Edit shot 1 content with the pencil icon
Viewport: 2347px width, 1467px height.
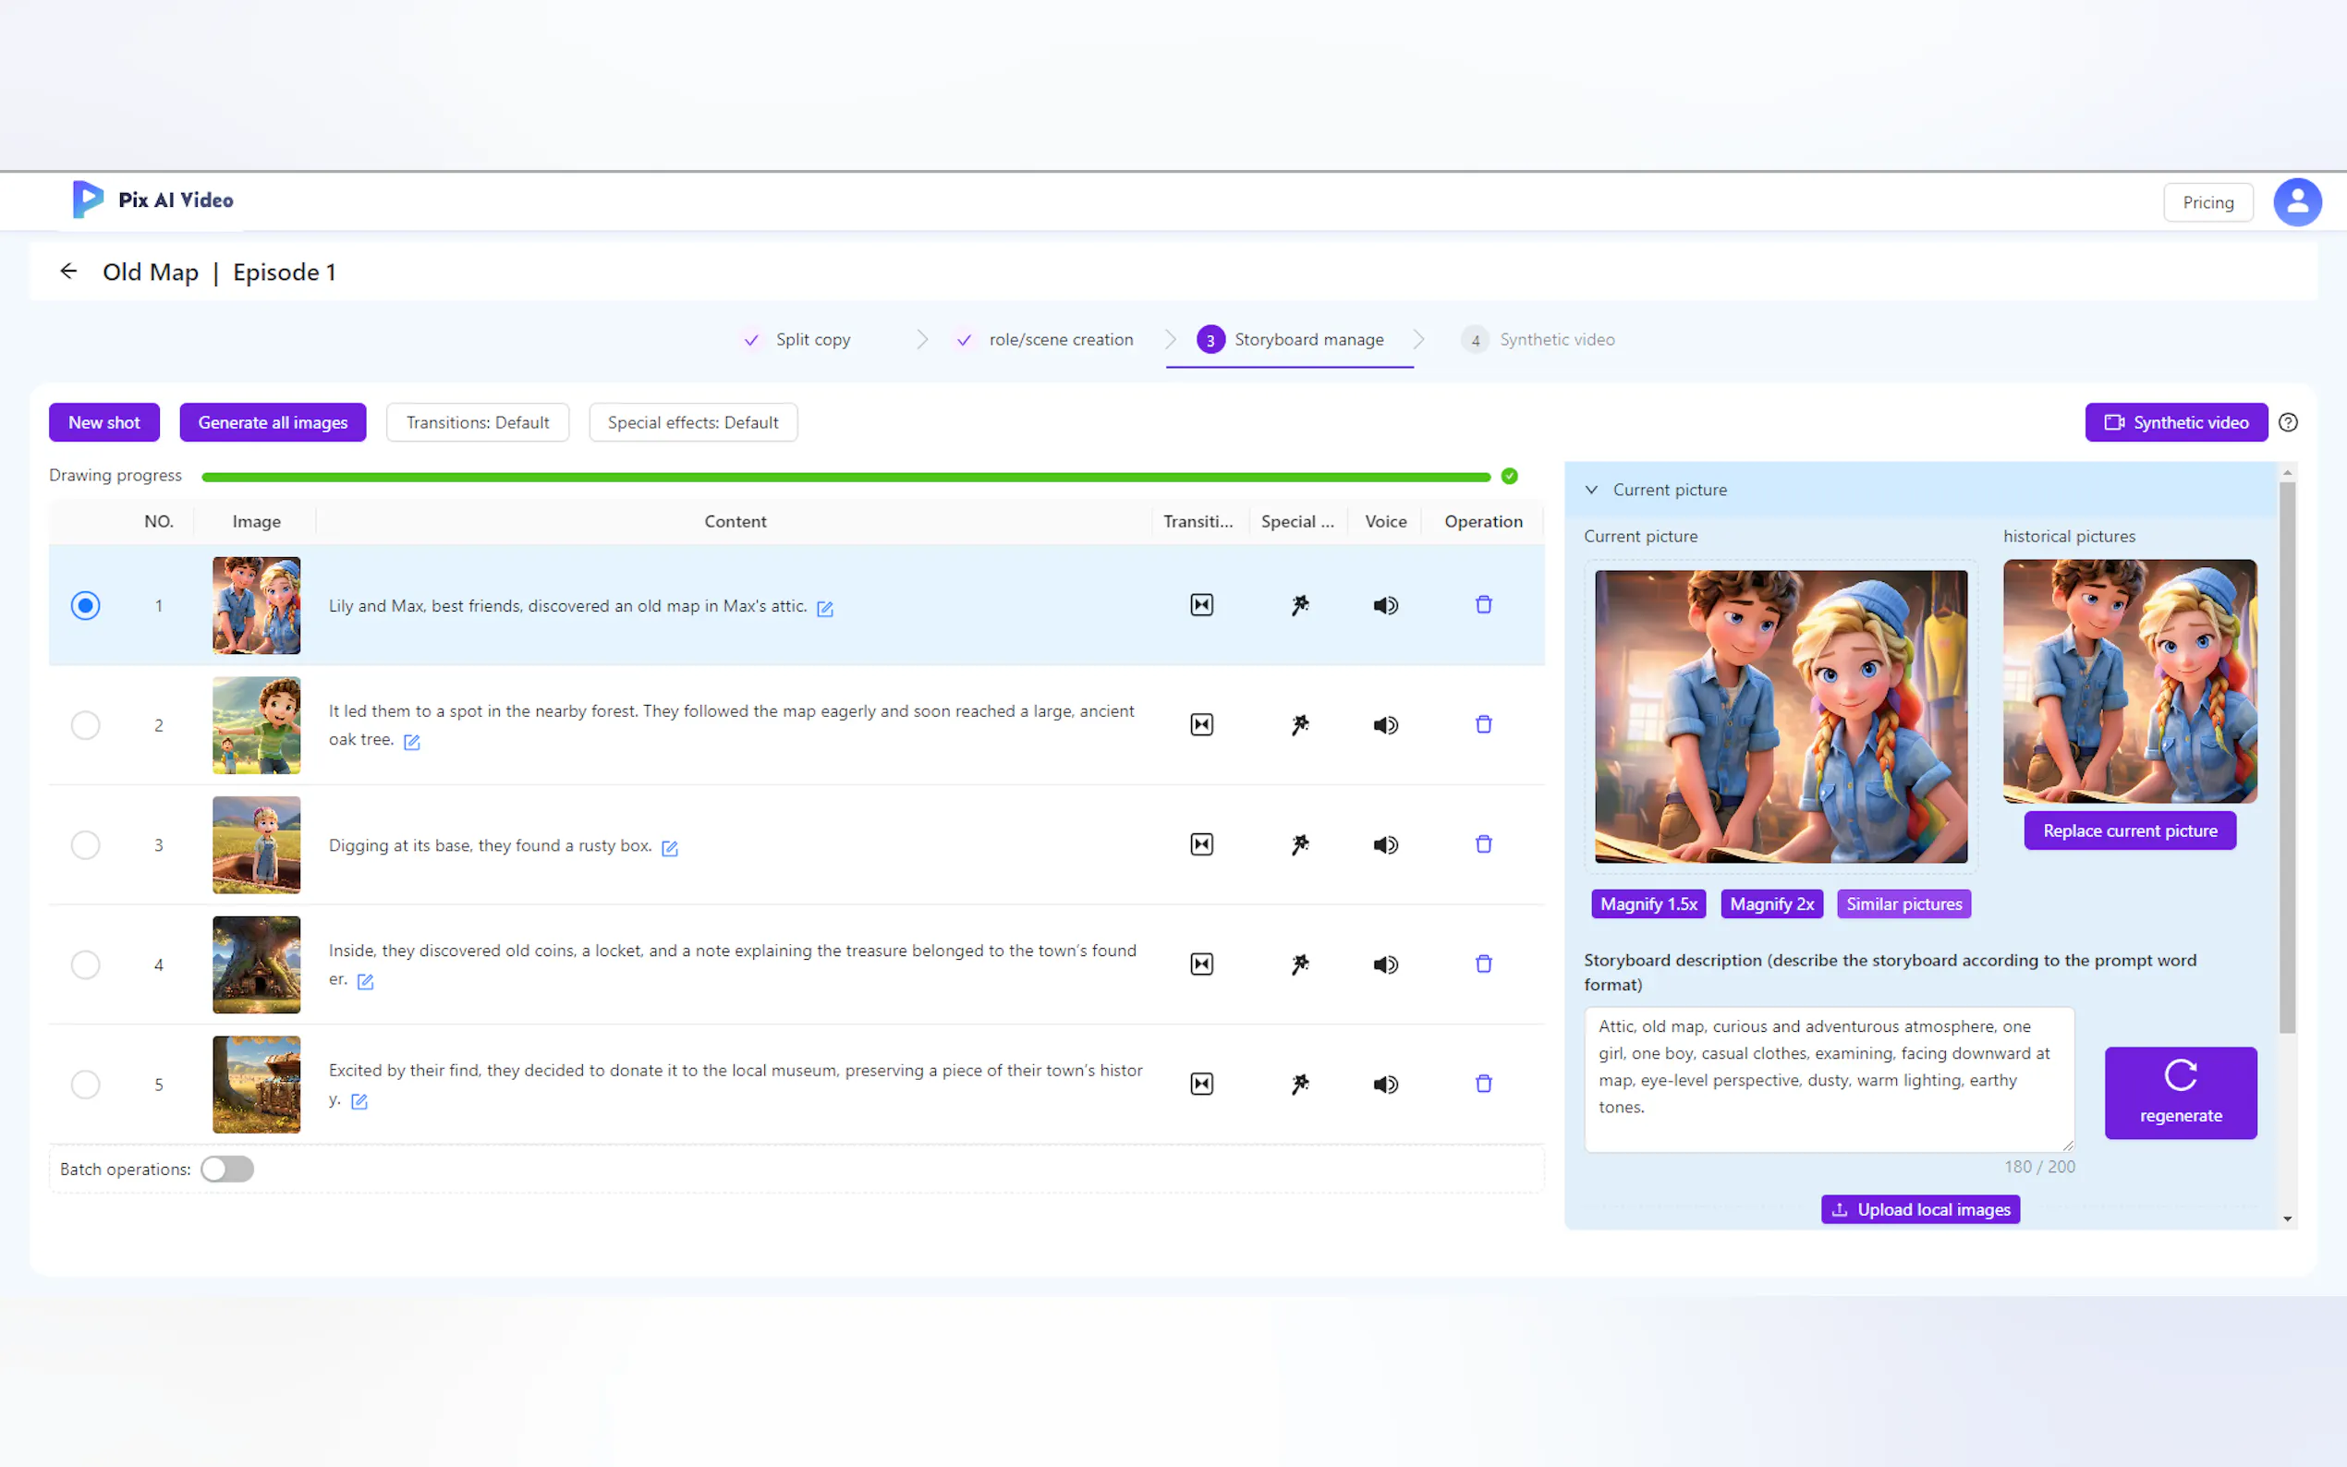tap(825, 609)
